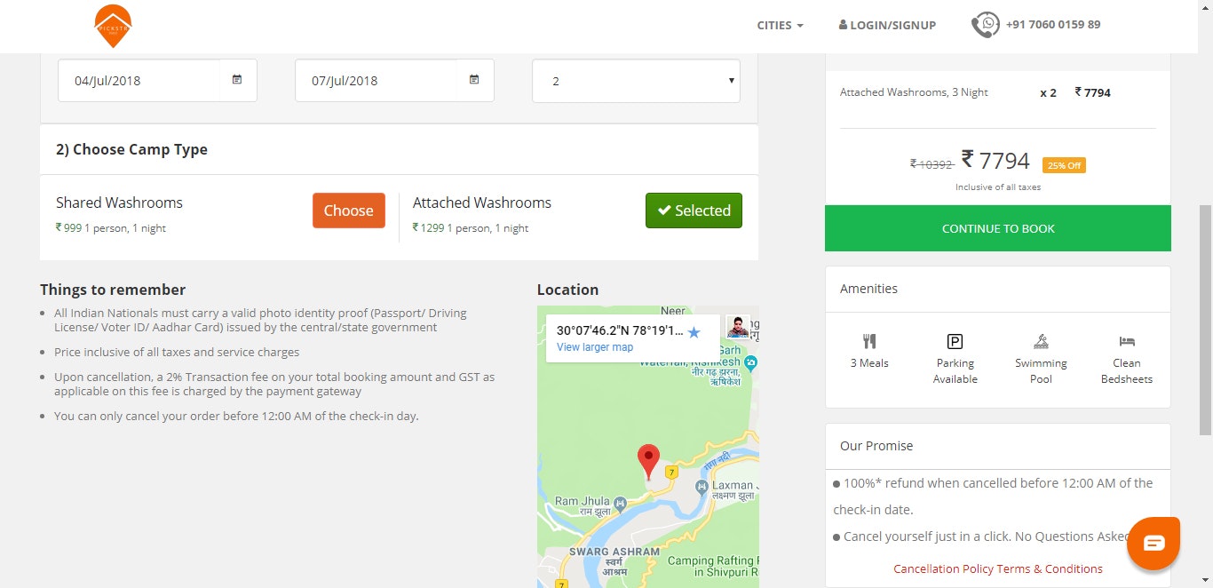Image resolution: width=1213 pixels, height=588 pixels.
Task: Click the star icon to save map location
Action: click(694, 332)
